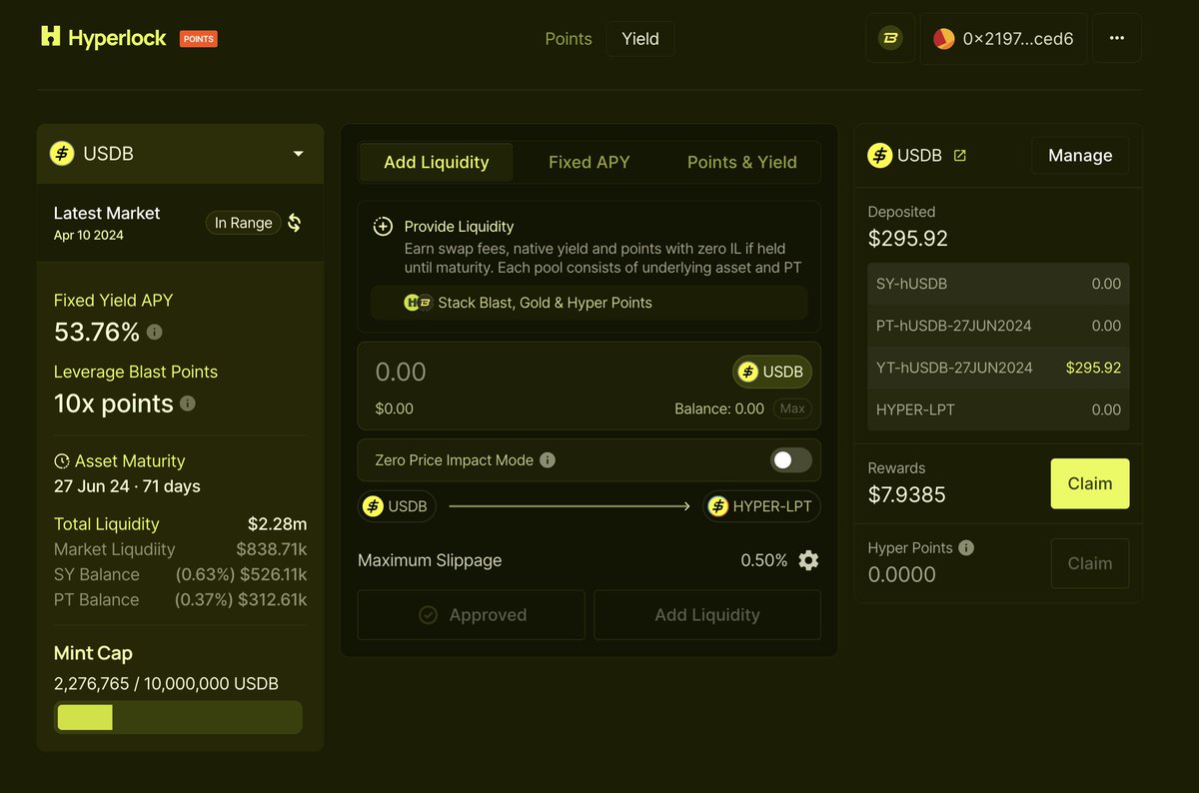1199x793 pixels.
Task: Click the Balance: 0.00 label
Action: click(x=719, y=408)
